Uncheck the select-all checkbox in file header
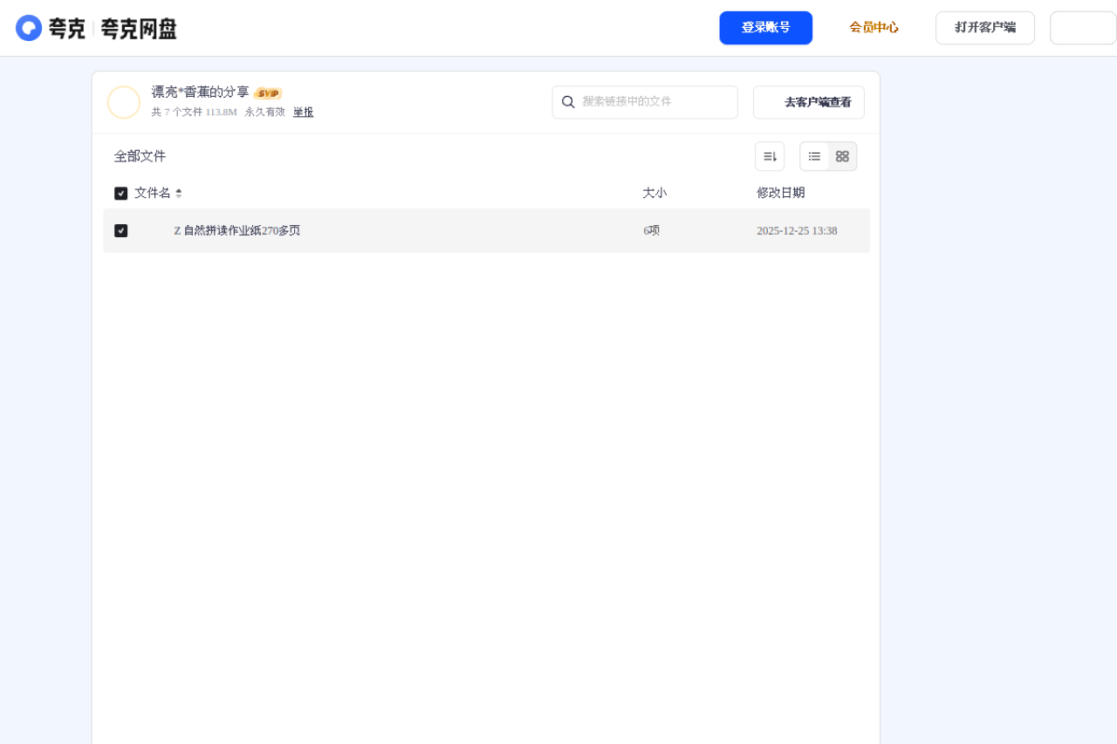Viewport: 1117px width, 744px height. tap(120, 193)
